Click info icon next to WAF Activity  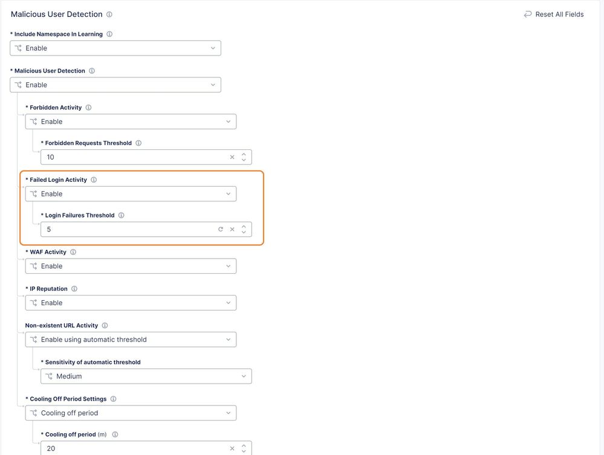coord(73,252)
